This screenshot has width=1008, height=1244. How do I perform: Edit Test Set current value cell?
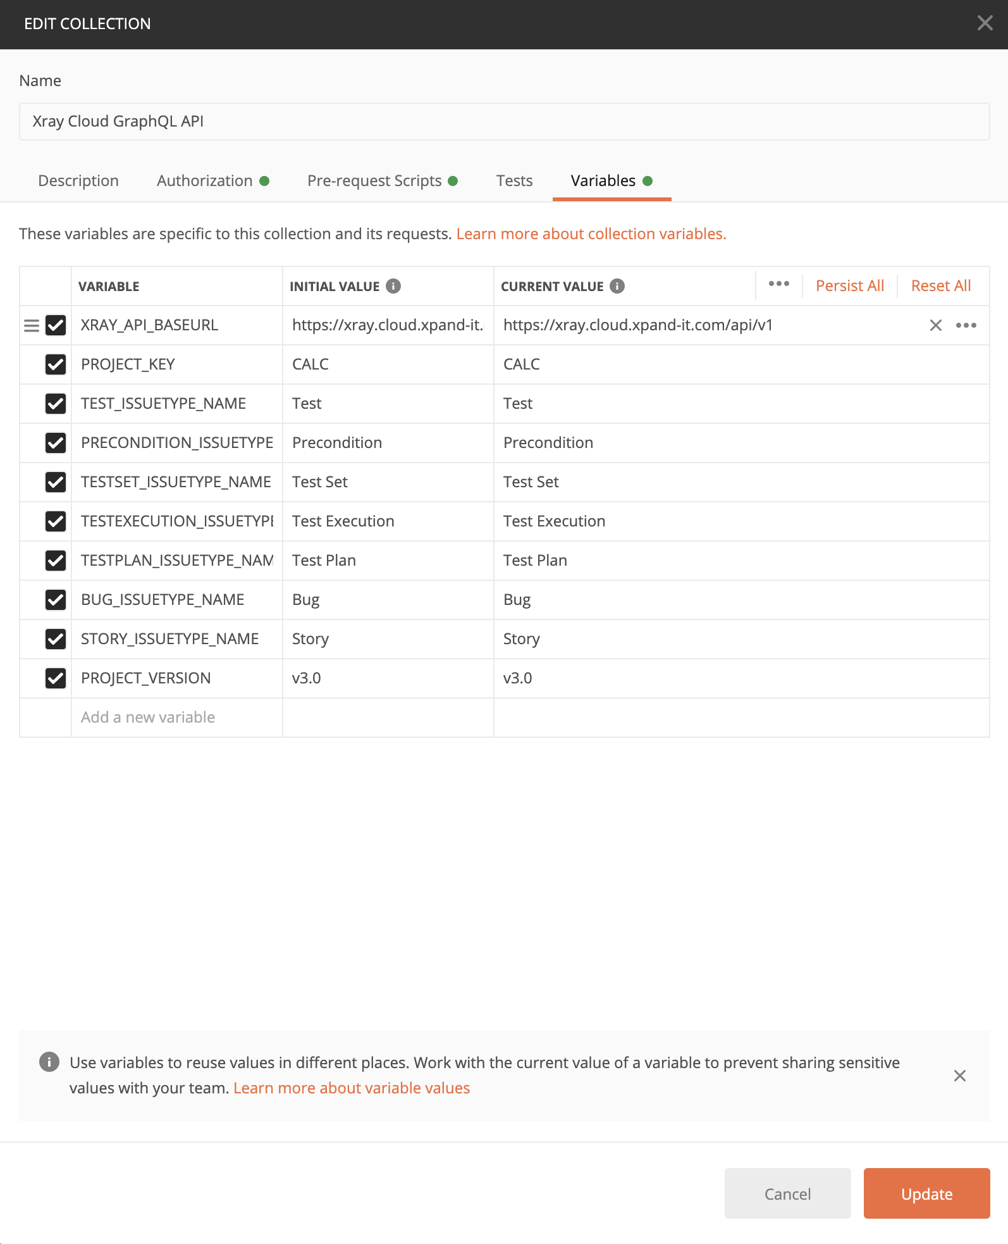(741, 482)
